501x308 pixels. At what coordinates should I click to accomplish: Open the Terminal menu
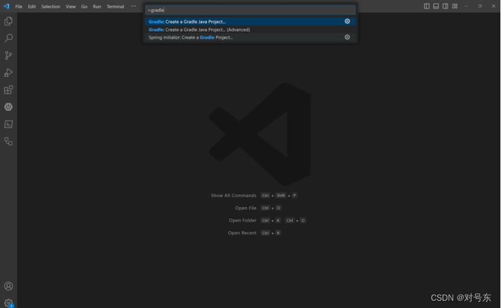click(x=115, y=7)
